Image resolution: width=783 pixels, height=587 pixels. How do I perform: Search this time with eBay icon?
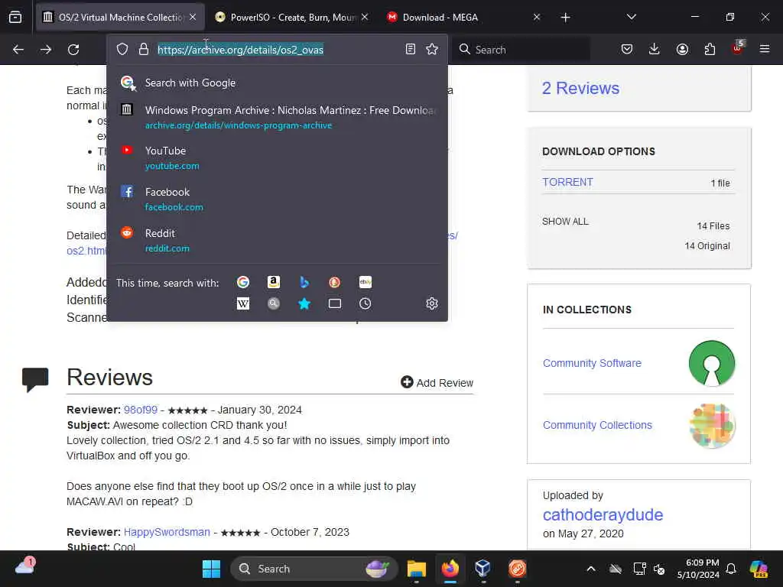click(366, 283)
